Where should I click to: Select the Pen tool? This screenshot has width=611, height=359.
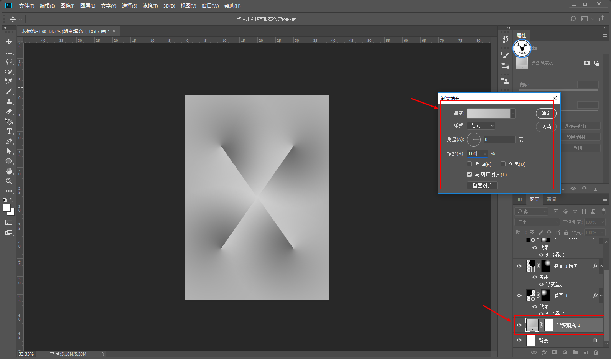tap(9, 141)
